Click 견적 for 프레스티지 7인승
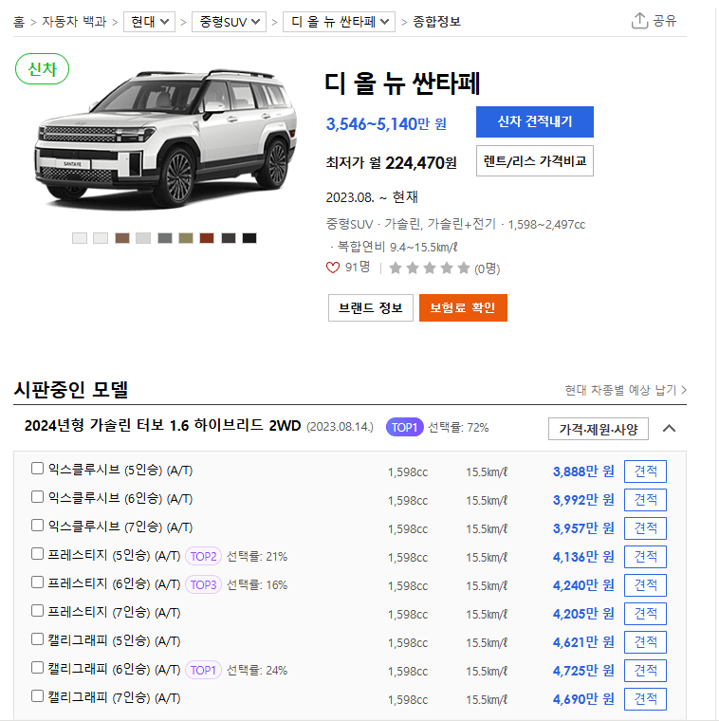Image resolution: width=719 pixels, height=721 pixels. click(645, 614)
